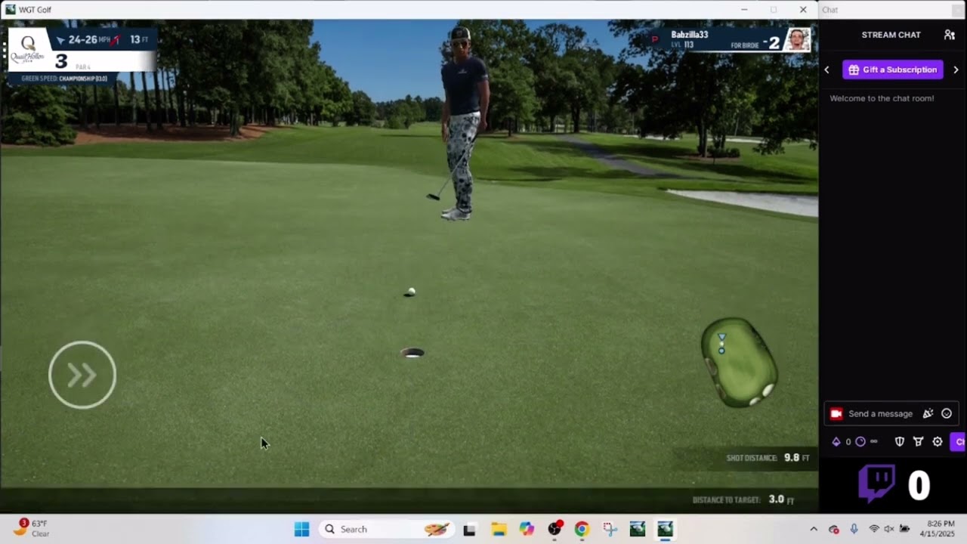This screenshot has width=967, height=544.
Task: Click the golfer character on the green
Action: click(x=461, y=123)
